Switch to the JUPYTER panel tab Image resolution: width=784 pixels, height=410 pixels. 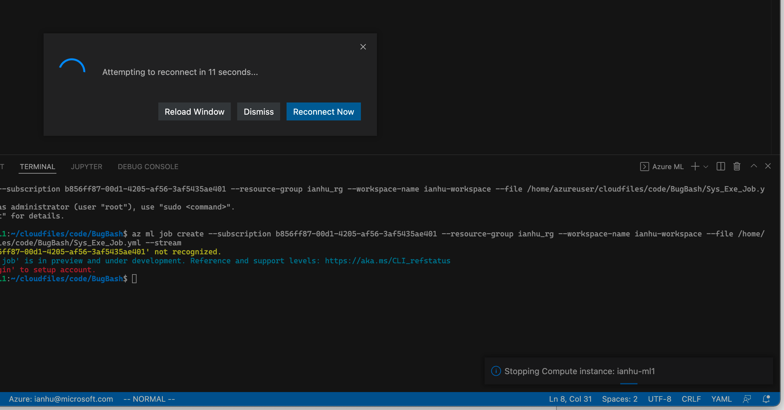[x=87, y=167]
